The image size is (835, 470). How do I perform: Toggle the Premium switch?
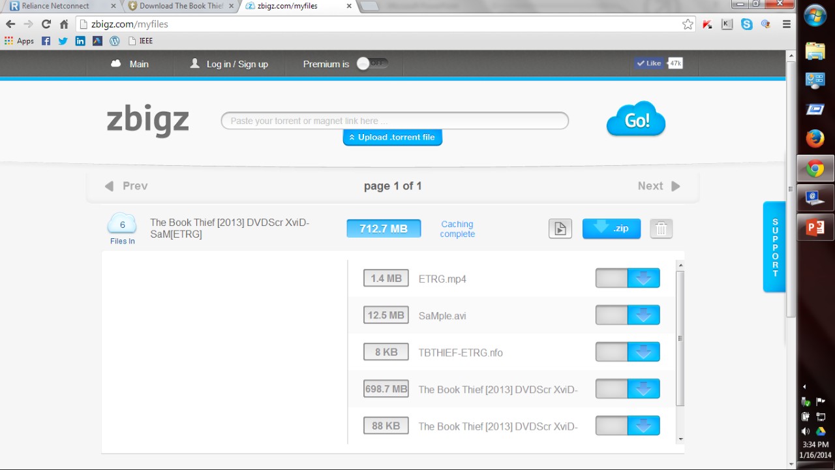tap(372, 64)
